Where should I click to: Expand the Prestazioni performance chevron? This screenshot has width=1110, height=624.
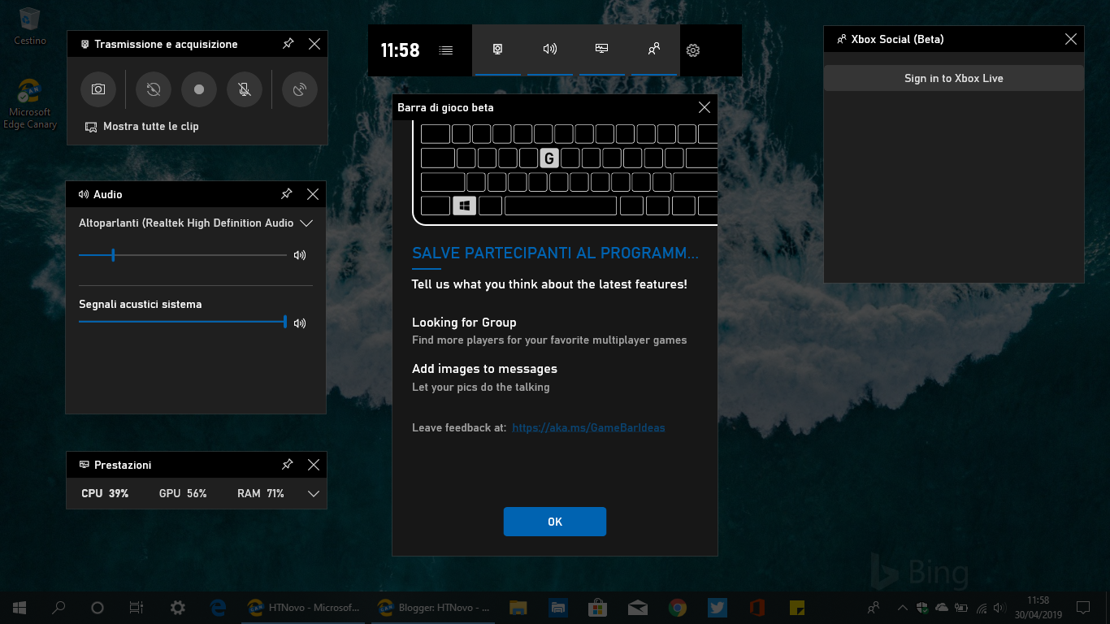(x=314, y=494)
